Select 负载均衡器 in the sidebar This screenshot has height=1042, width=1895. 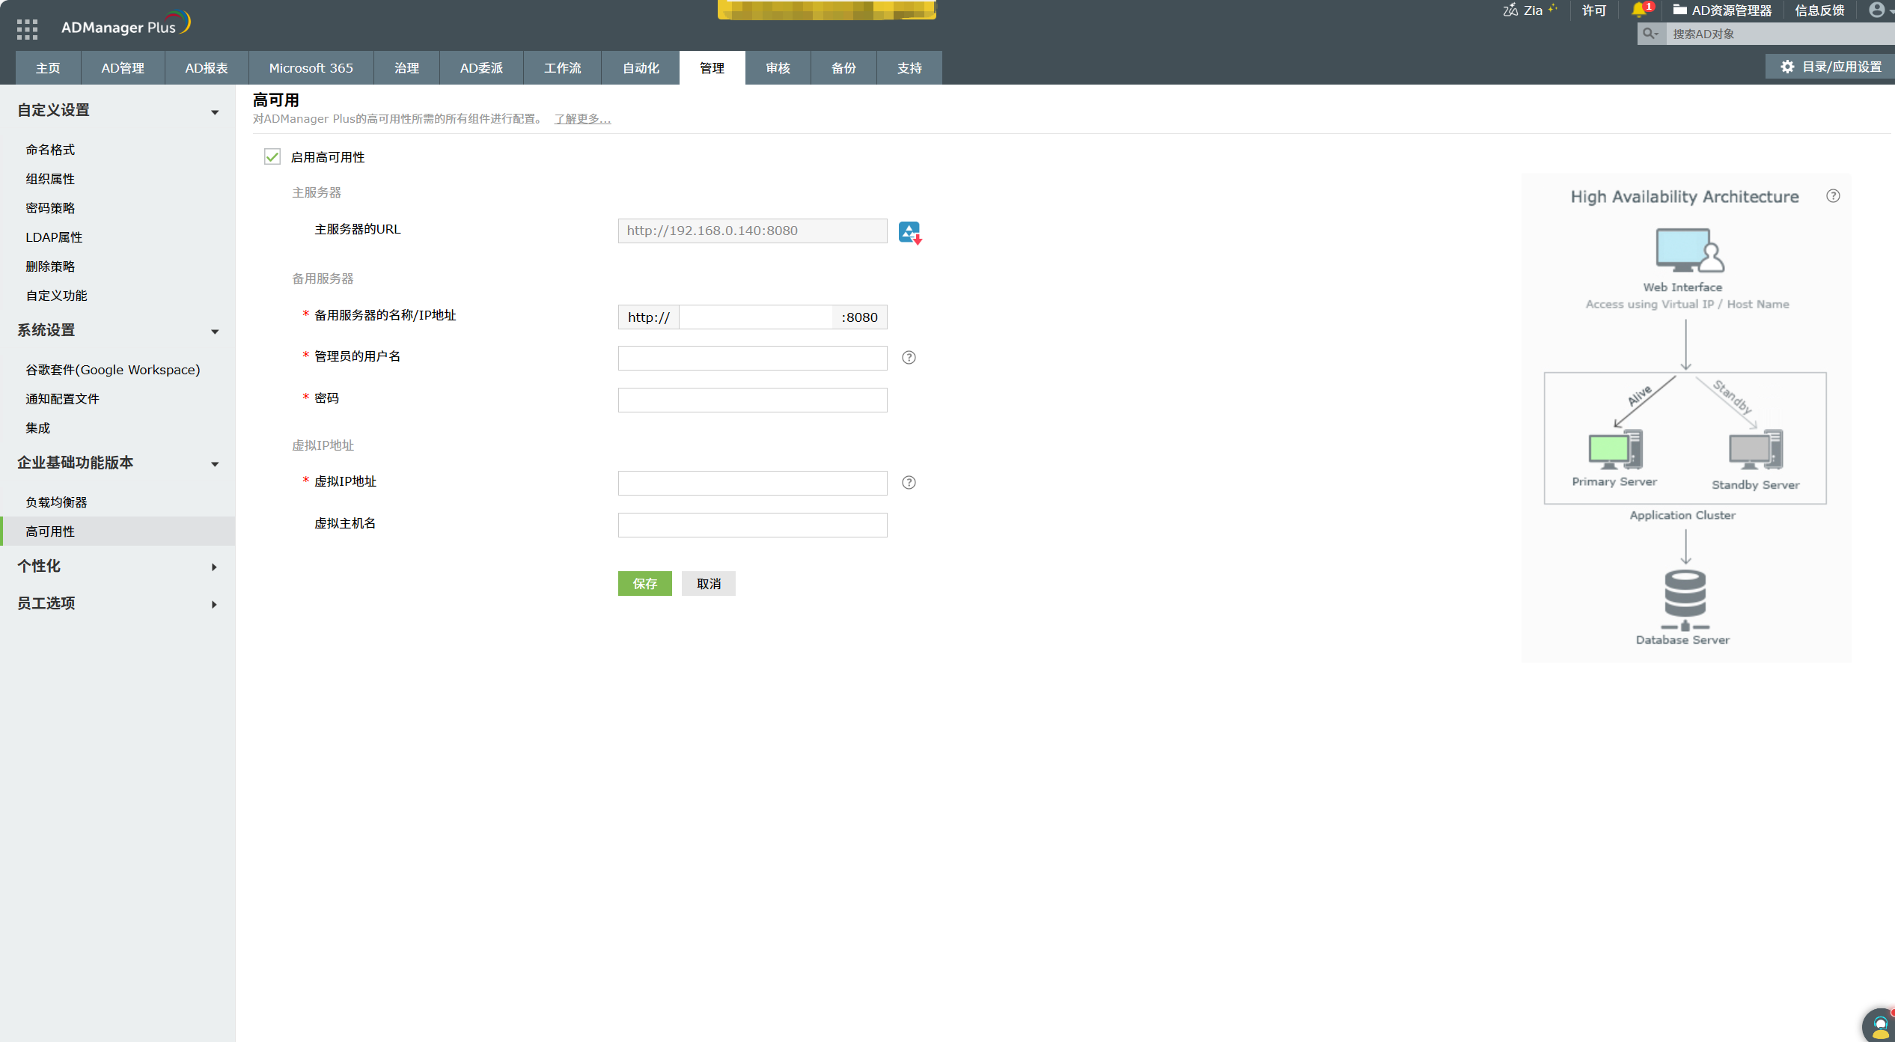coord(56,501)
